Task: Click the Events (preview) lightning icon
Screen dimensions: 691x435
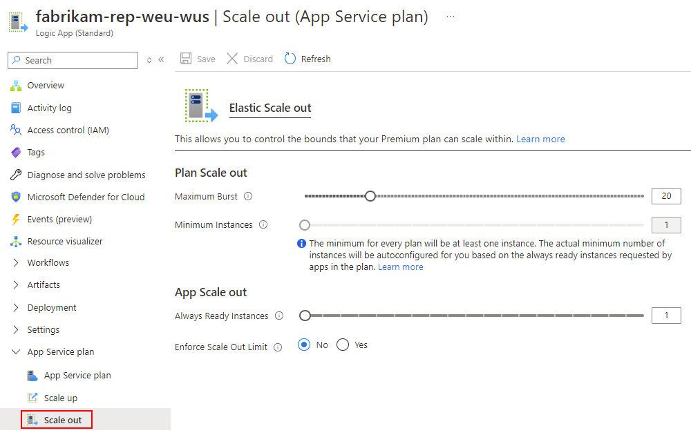Action: tap(16, 220)
